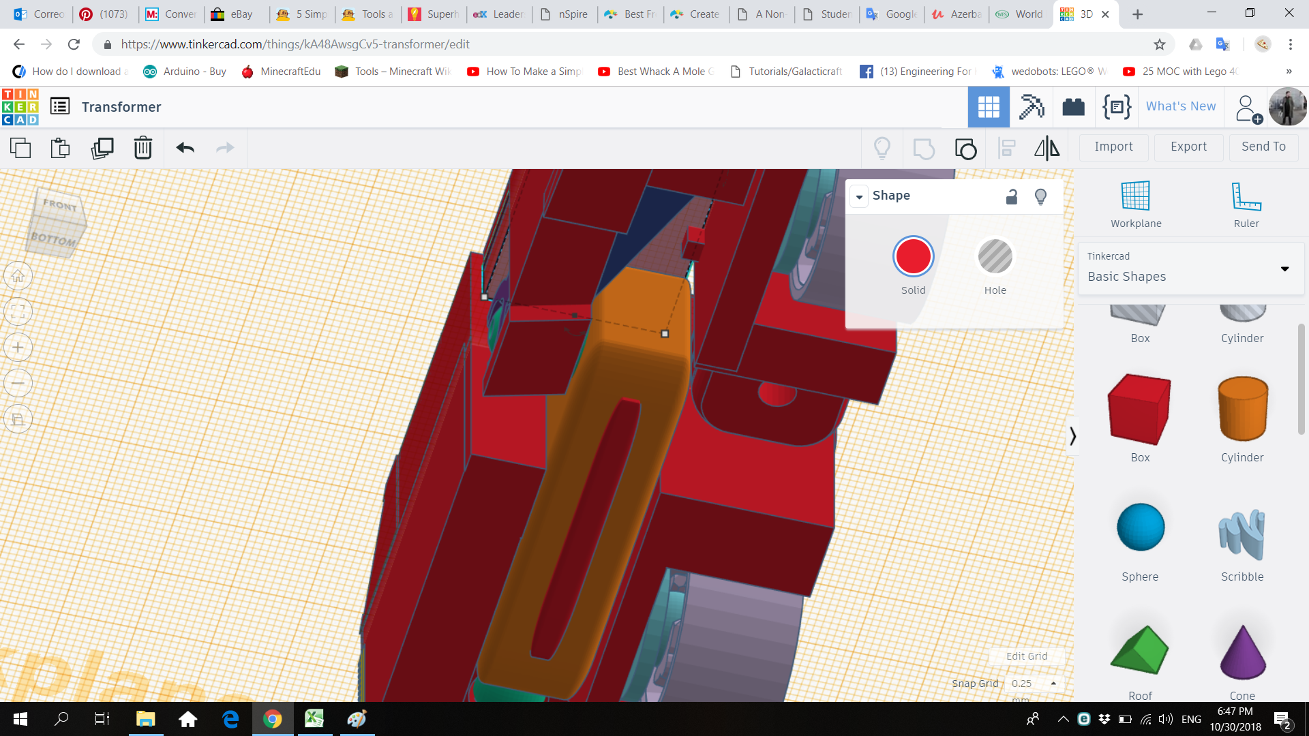Click the Duplicate tool icon
Viewport: 1309px width, 736px height.
click(x=102, y=148)
